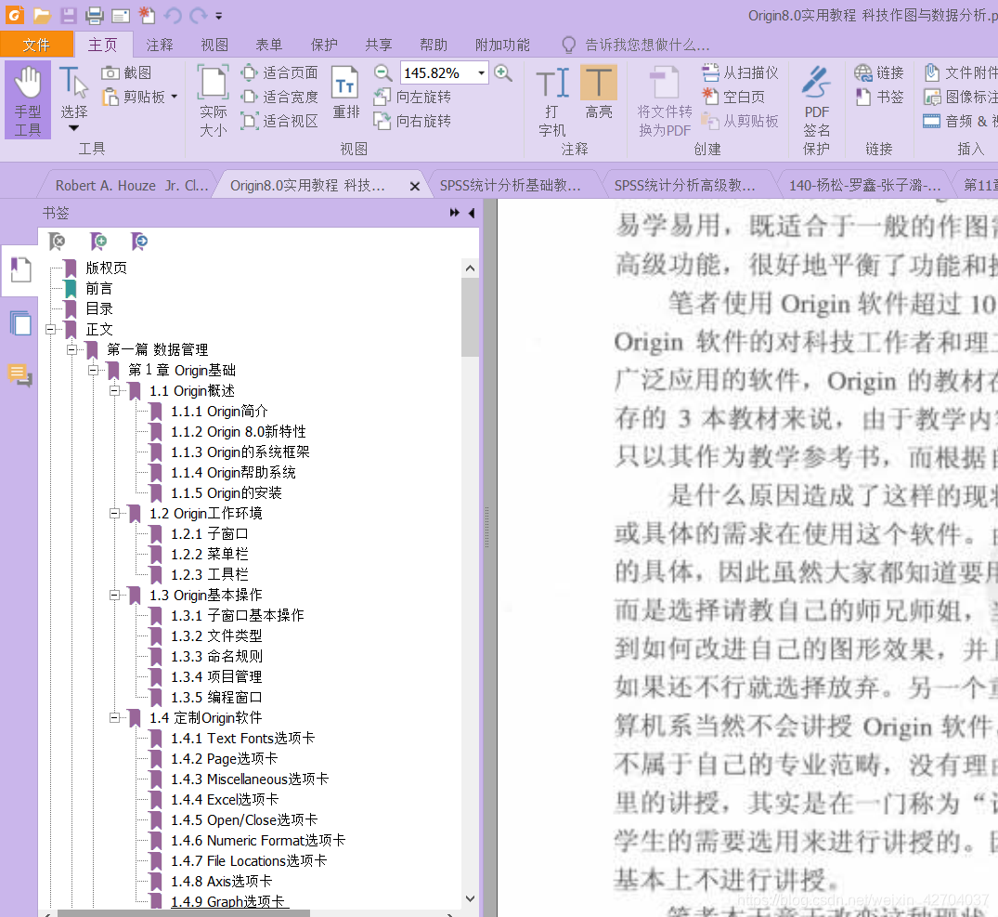Create PDF from scanner (从扫描仪)
This screenshot has width=998, height=917.
tap(740, 73)
